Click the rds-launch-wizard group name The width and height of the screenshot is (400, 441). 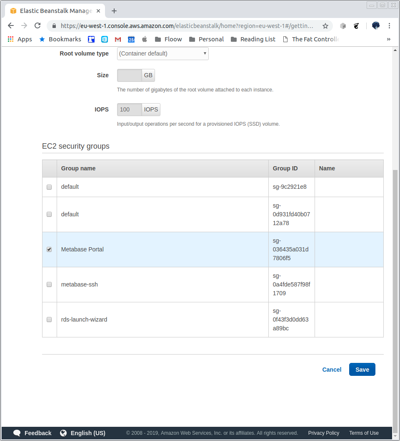tap(84, 319)
